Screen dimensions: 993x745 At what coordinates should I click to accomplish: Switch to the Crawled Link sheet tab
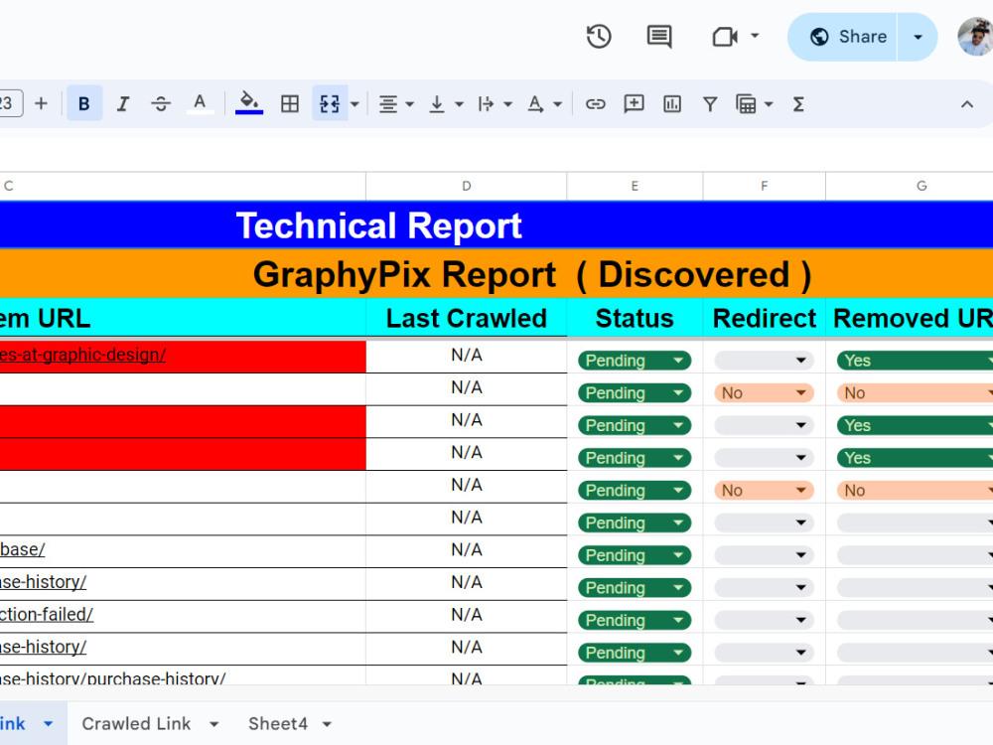point(136,723)
